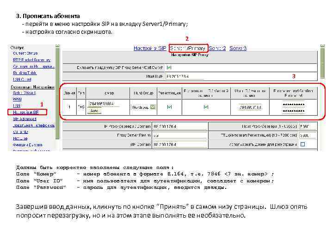The image size is (333, 250).
Task: Click the main page scrollbar up arrow
Action: [322, 46]
